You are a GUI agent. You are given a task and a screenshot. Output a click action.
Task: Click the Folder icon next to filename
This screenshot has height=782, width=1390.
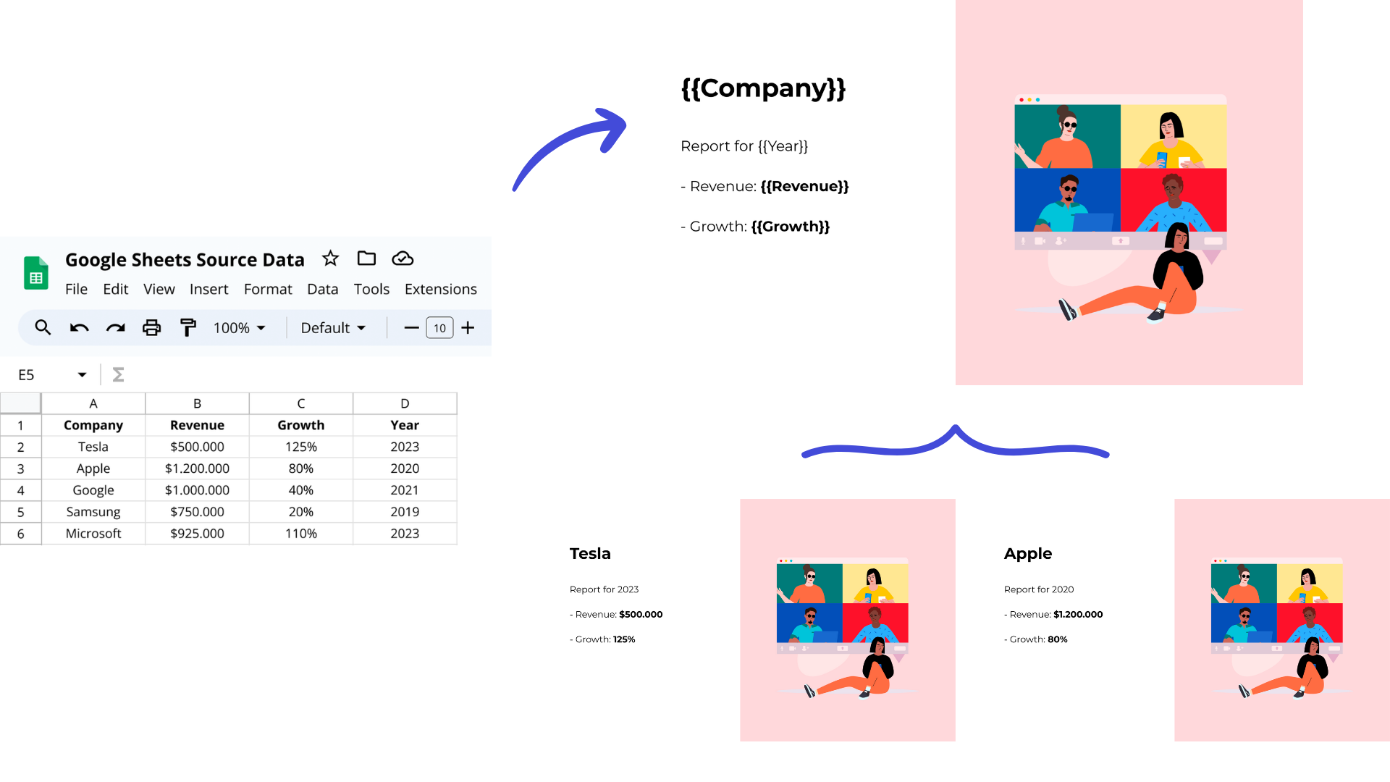click(366, 258)
